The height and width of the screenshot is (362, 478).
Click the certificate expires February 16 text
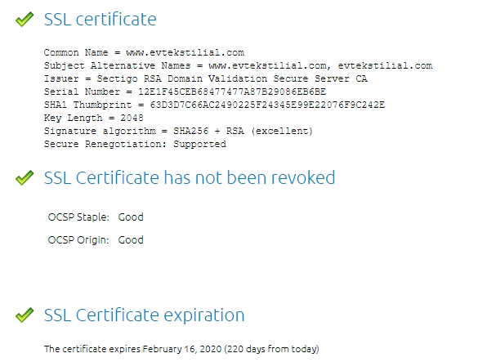181,349
